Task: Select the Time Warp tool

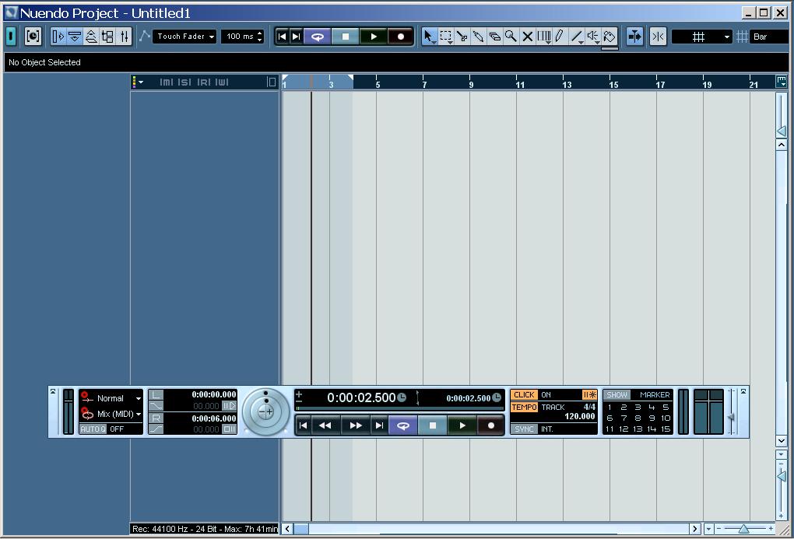Action: [544, 37]
